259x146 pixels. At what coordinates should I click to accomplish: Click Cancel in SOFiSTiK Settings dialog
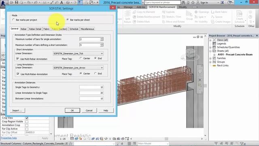pos(89,110)
